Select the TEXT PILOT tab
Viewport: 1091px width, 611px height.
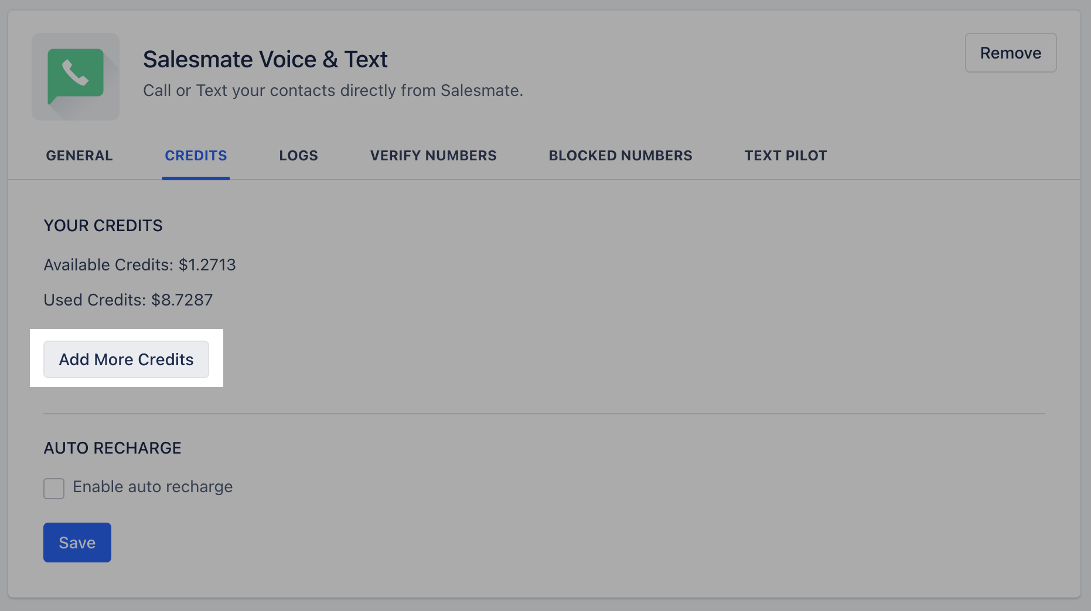click(786, 155)
